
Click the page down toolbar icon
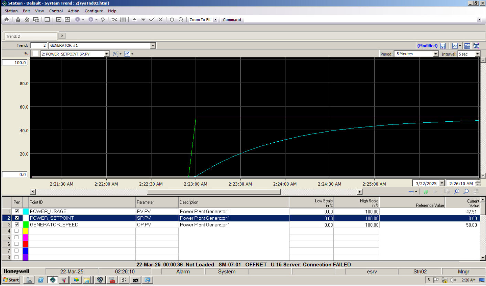tap(59, 20)
